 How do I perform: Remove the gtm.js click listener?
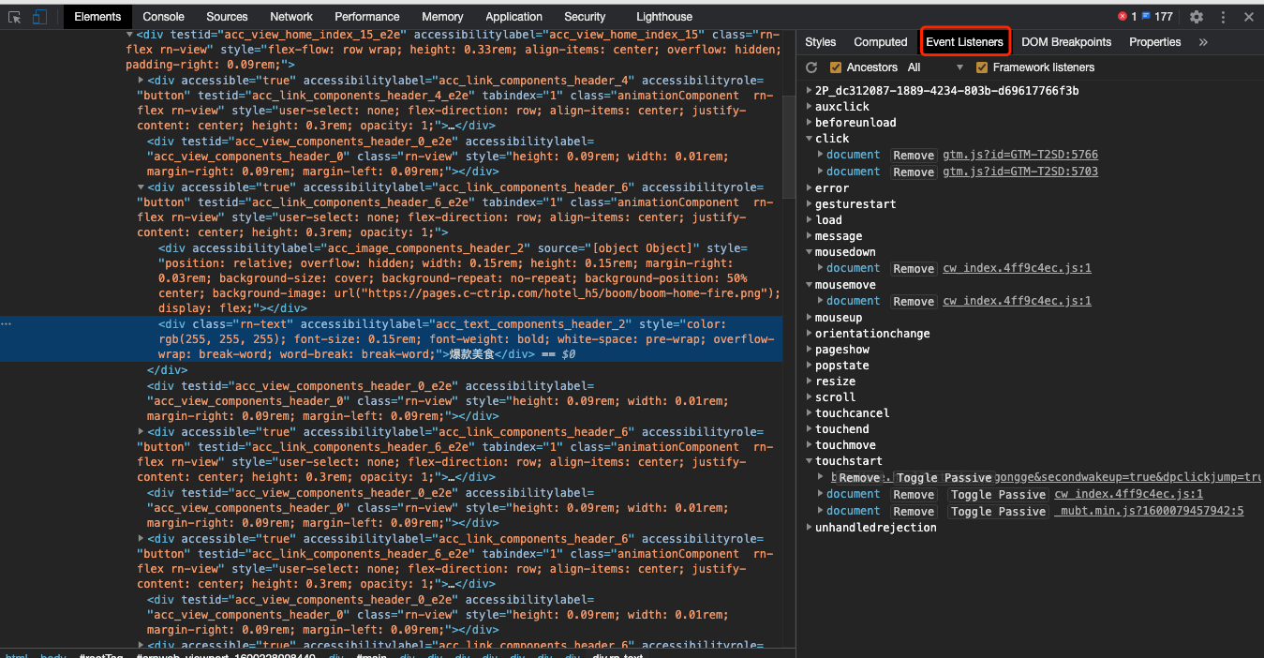coord(914,155)
